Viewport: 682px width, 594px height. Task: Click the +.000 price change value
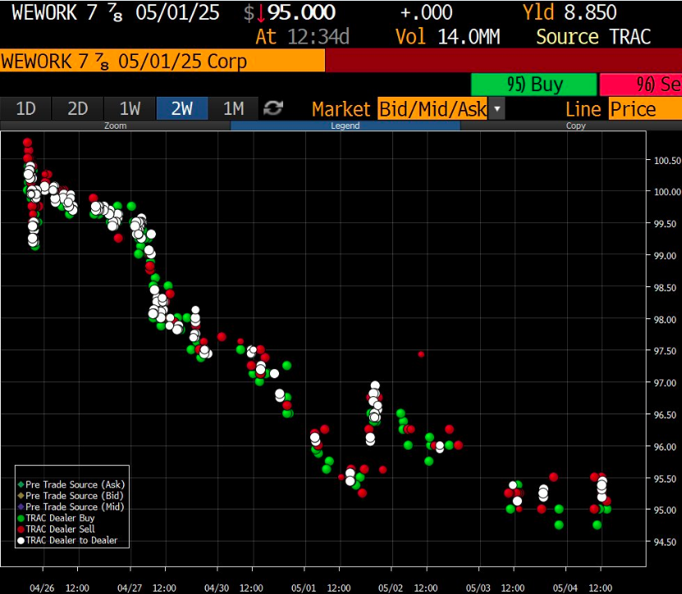tap(426, 12)
